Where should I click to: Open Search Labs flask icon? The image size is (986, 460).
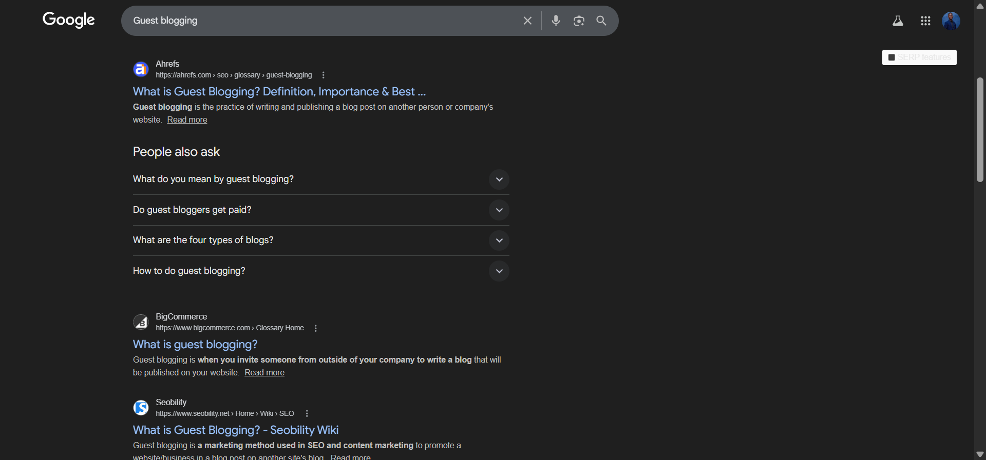(x=898, y=21)
